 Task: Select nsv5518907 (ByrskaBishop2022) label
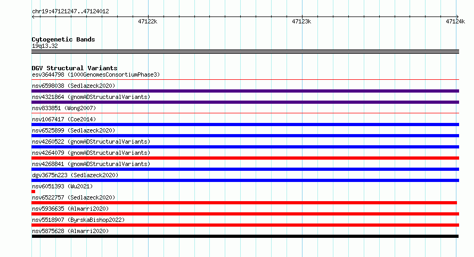point(78,220)
